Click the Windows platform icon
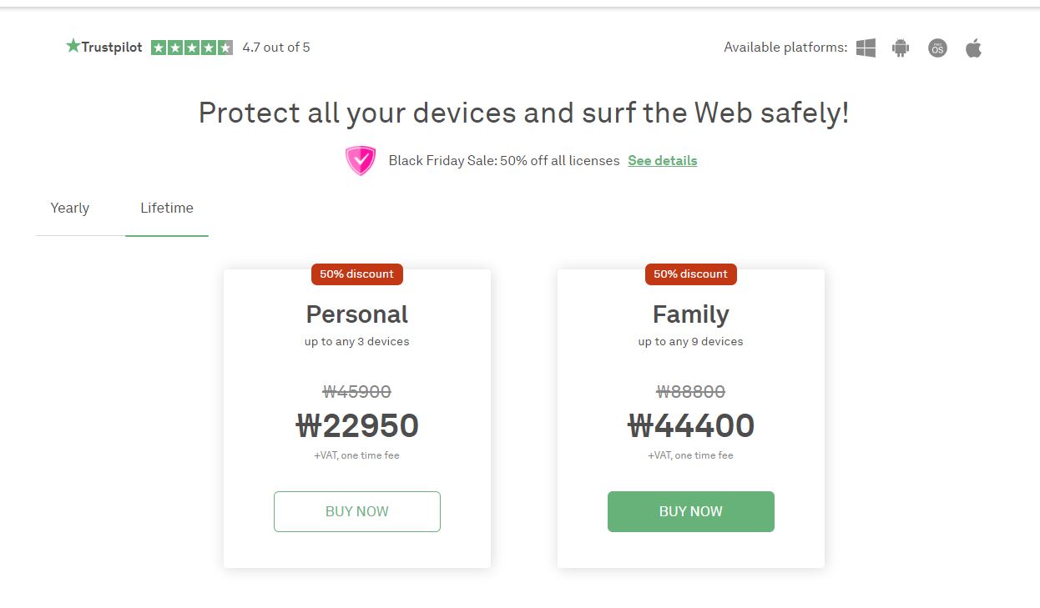1040x608 pixels. [x=866, y=48]
